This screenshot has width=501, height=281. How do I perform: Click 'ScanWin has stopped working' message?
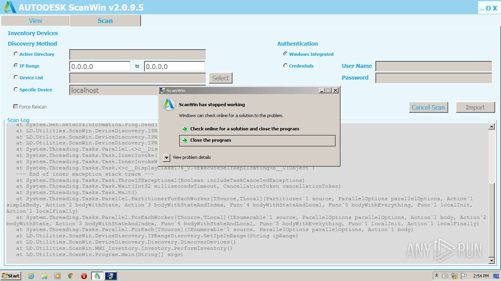coord(212,105)
